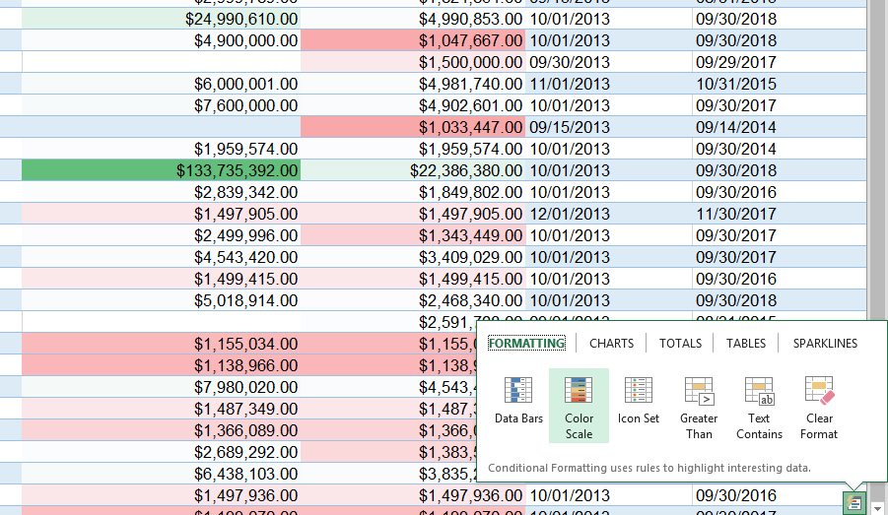Choose the Icon Set formatting option

(638, 403)
